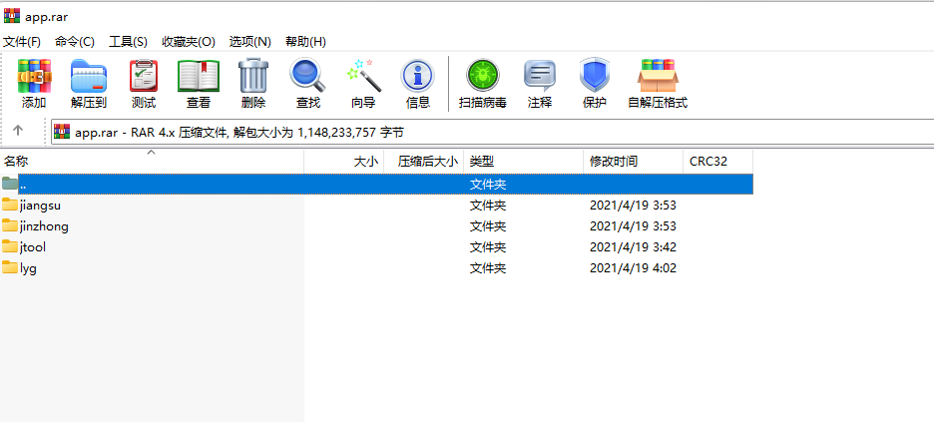Open the Comment (注释) toolbar icon

click(540, 82)
